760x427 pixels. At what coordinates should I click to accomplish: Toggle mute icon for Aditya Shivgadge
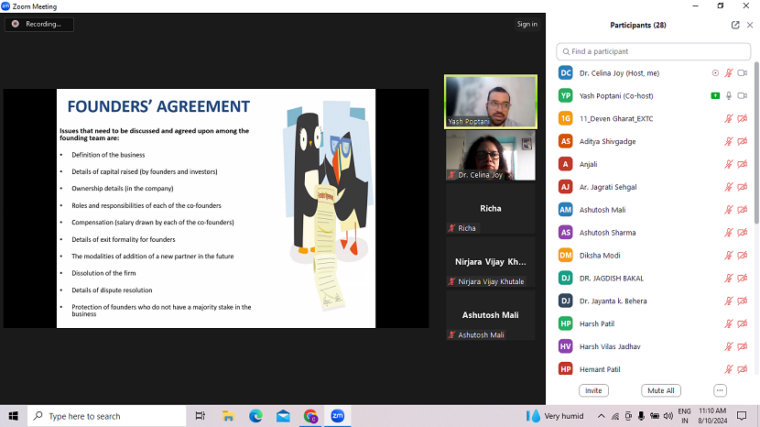click(729, 141)
